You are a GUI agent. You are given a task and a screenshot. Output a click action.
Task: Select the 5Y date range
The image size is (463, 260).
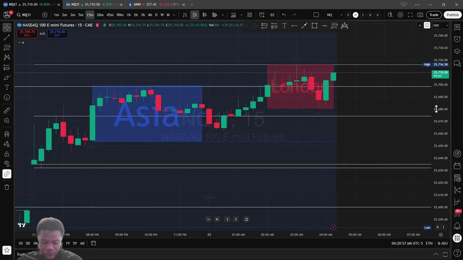[75, 243]
